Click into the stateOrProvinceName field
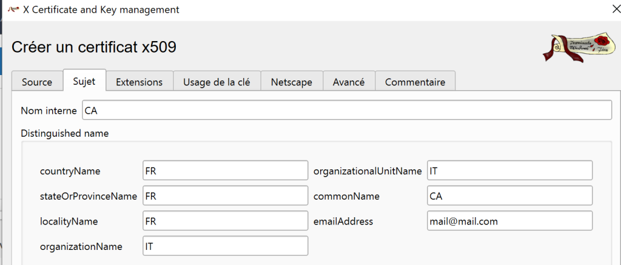This screenshot has height=265, width=621. (x=225, y=196)
